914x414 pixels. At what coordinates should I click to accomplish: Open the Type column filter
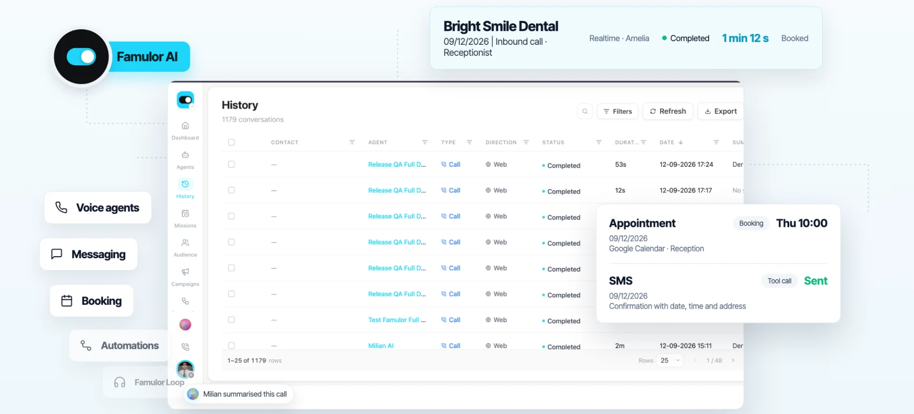(469, 142)
